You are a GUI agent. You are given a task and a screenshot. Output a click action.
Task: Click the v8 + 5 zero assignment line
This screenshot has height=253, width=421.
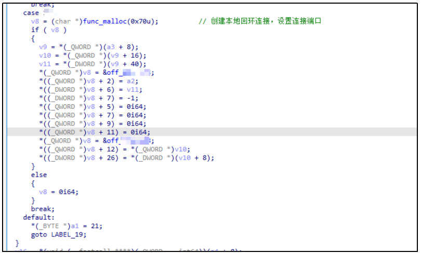click(x=93, y=106)
